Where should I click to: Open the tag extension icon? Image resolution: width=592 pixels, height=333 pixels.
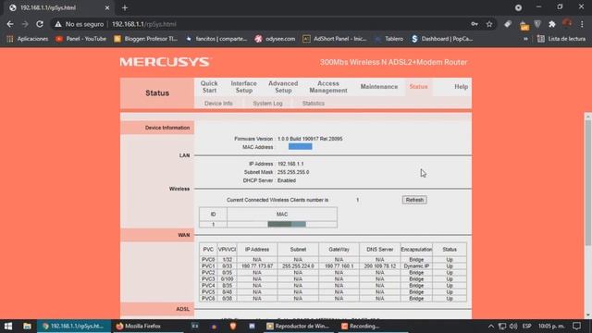(x=508, y=24)
